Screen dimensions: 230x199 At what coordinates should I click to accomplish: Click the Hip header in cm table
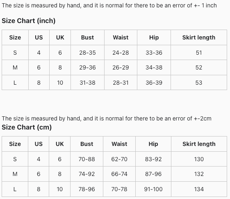pyautogui.click(x=153, y=144)
